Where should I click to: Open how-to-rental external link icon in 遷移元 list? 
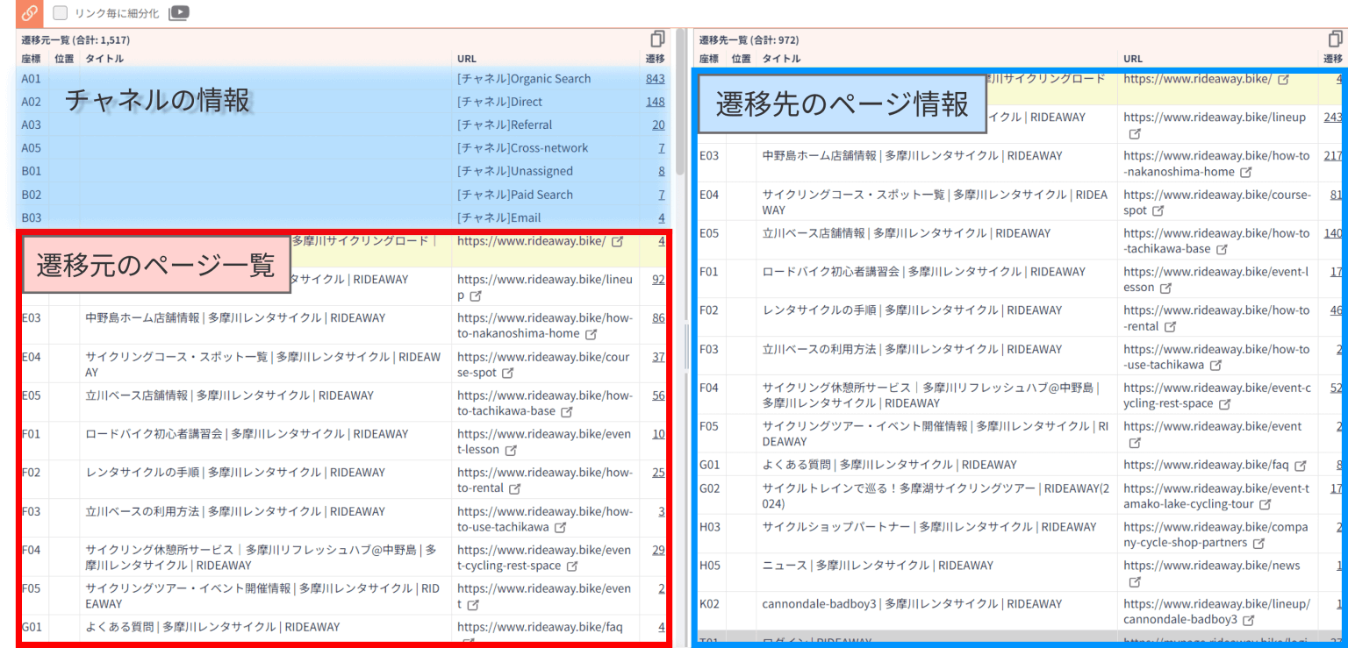[515, 488]
